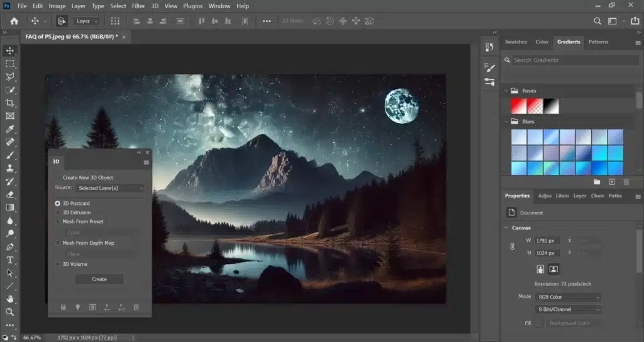
Task: Switch to the Patterns tab
Action: click(x=599, y=42)
